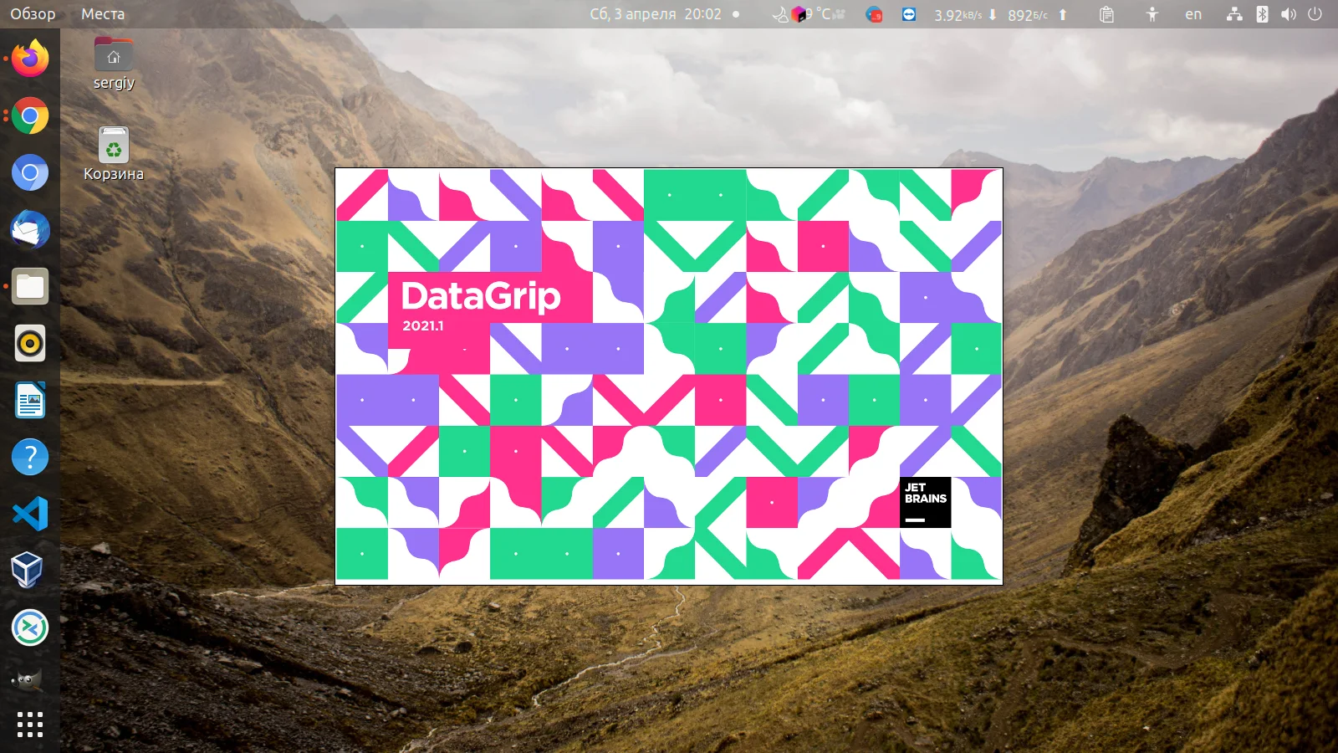Click the JetBrains Toolbox tray icon
Screen dimensions: 1338x753
coord(799,14)
